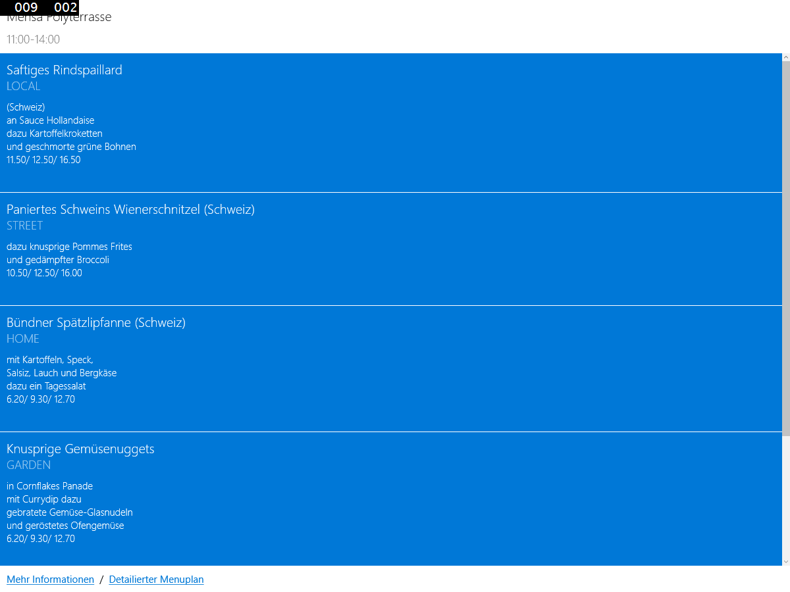The height and width of the screenshot is (592, 790).
Task: Click 'mit Currydip dazu' line
Action: coord(44,499)
